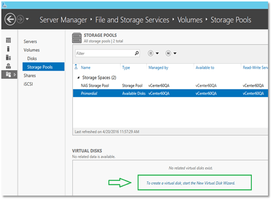This screenshot has width=272, height=200.
Task: Open the iSCSI section
Action: click(x=28, y=84)
